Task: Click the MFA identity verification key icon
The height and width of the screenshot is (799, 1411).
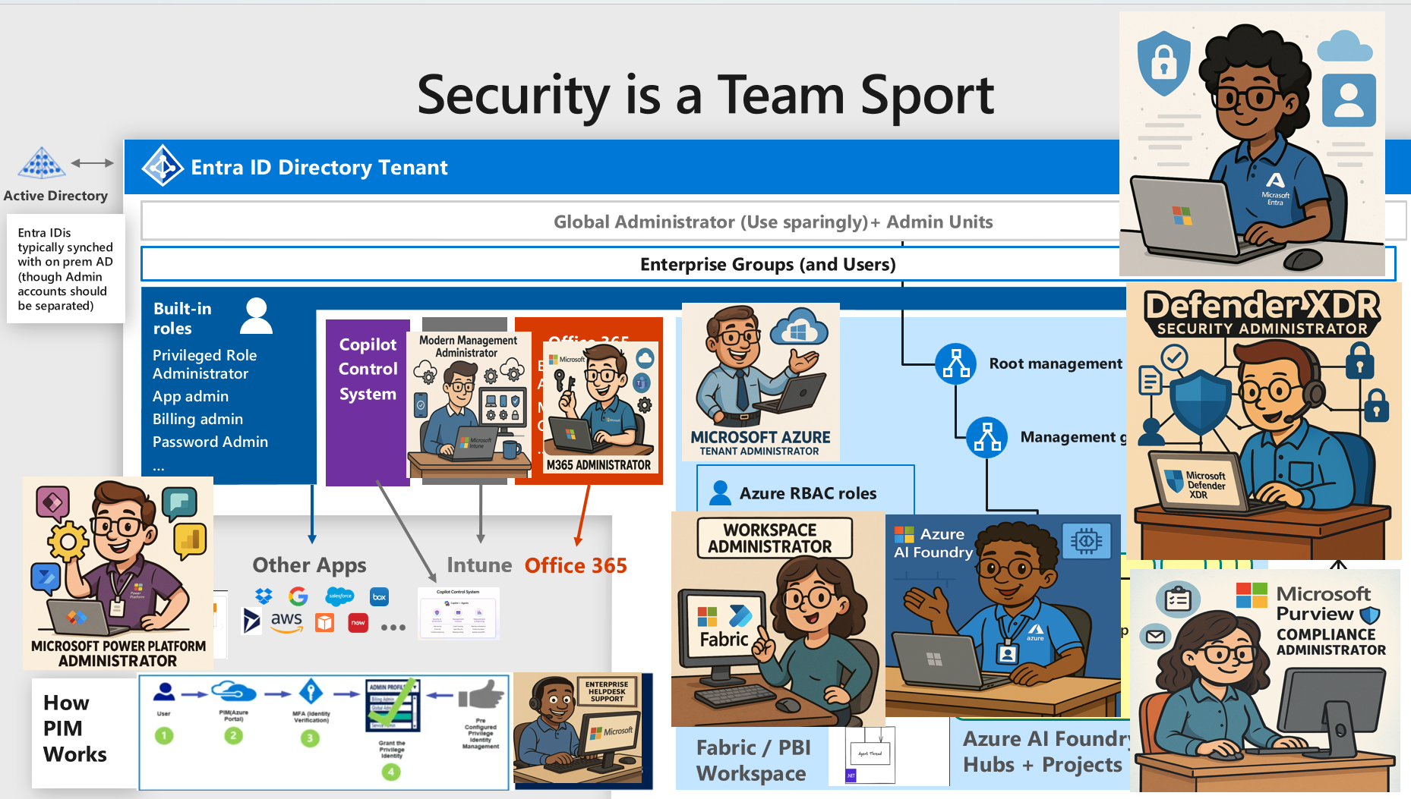Action: pos(311,692)
